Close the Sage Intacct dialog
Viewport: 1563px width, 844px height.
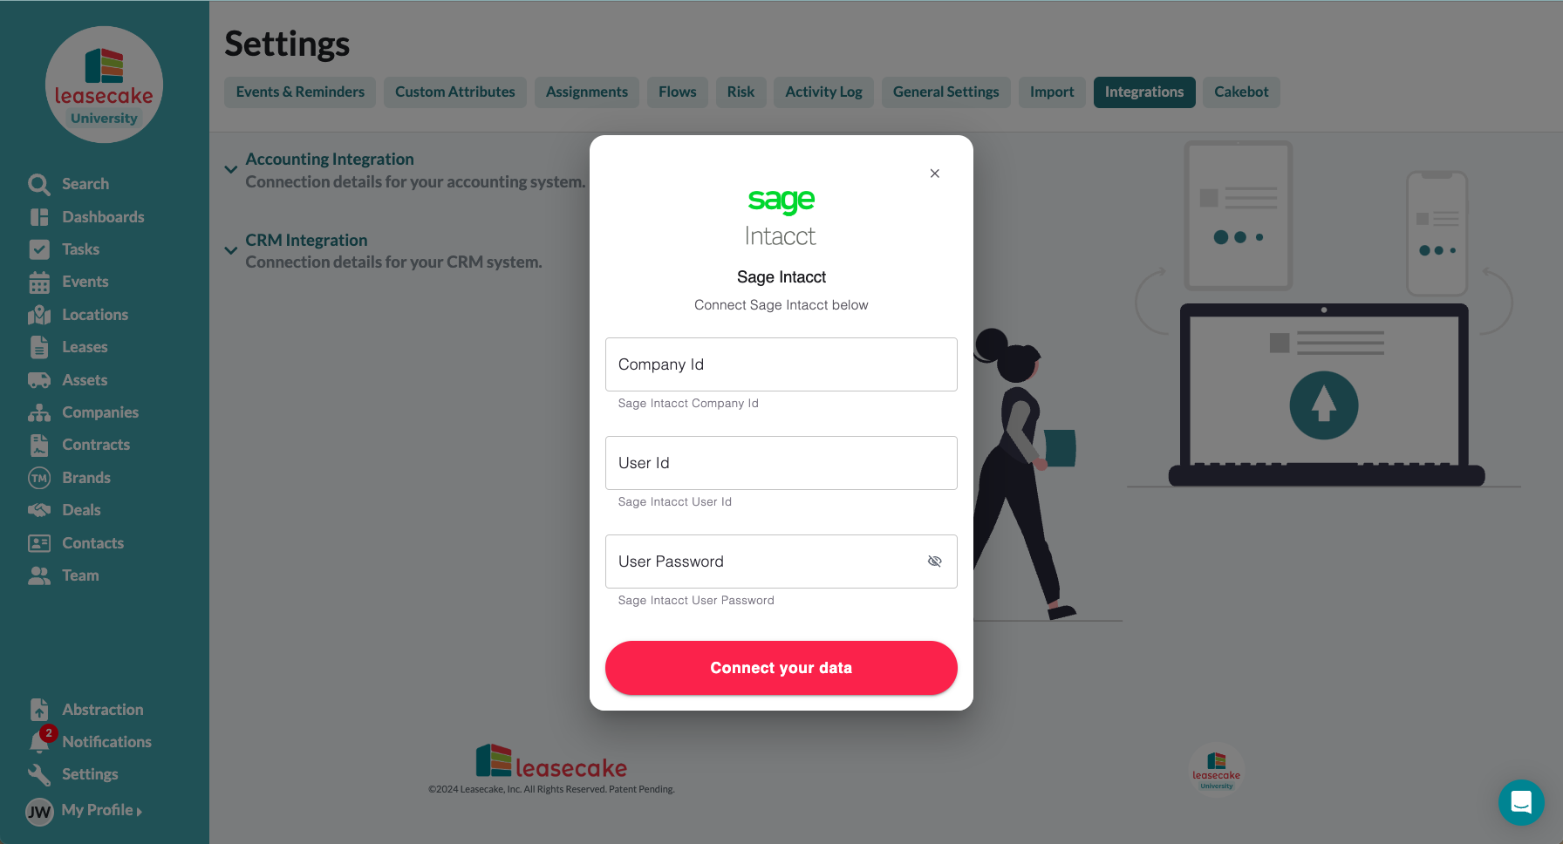934,174
